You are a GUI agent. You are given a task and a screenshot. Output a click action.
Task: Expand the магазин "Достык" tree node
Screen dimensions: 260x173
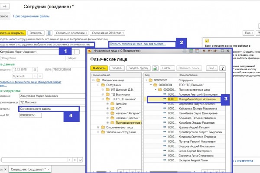[107, 118]
